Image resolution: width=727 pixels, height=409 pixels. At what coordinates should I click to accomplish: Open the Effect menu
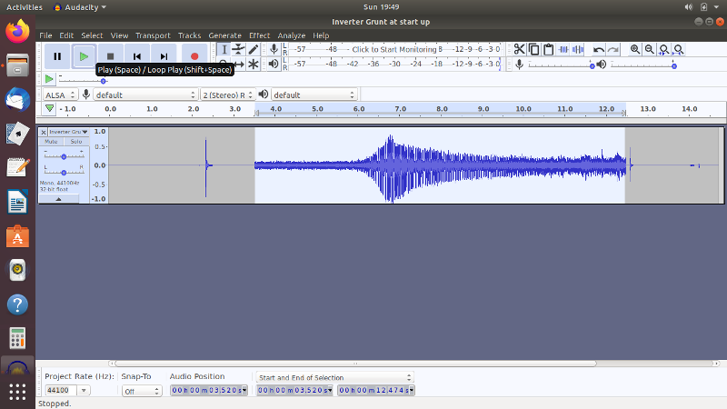(x=259, y=35)
